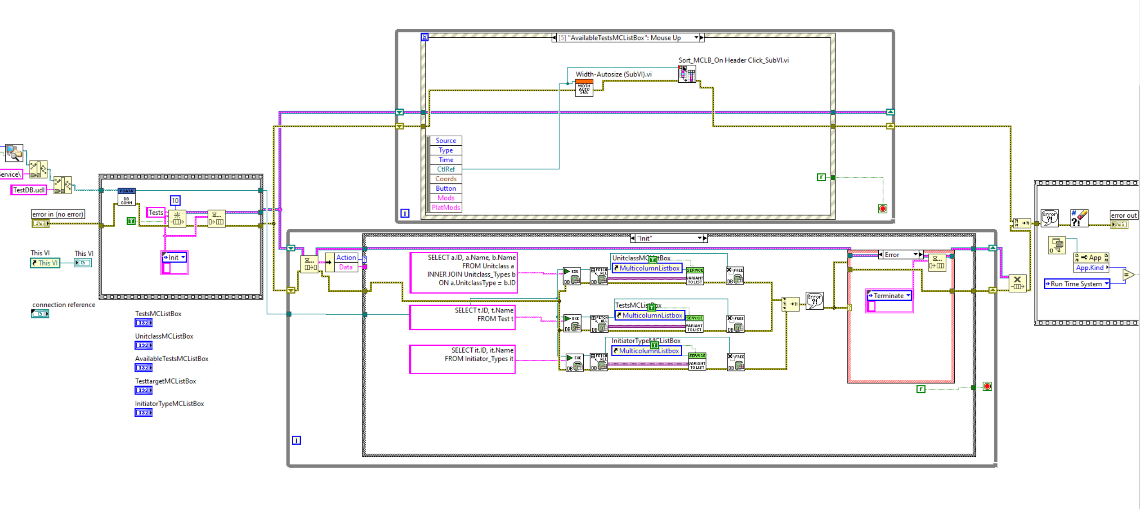Open the "Init" case selector dropdown
Viewport: 1140px width, 509px height.
[699, 238]
